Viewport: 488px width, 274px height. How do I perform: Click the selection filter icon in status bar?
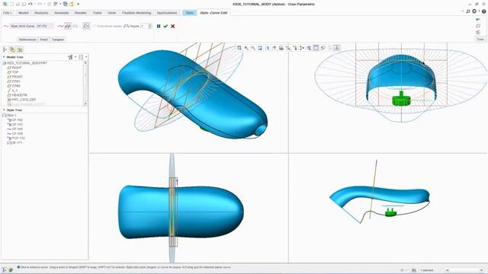pyautogui.click(x=413, y=270)
